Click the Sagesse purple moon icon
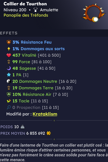 9,68
